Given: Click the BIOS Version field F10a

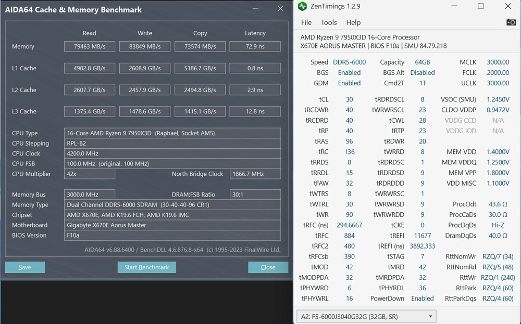Looking at the screenshot, I should pyautogui.click(x=172, y=236).
